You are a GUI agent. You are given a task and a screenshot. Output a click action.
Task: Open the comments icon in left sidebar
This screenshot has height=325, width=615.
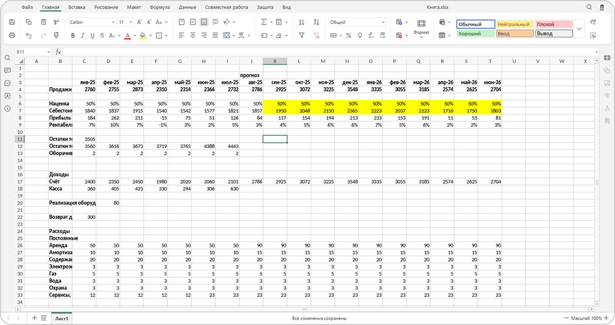click(x=7, y=71)
